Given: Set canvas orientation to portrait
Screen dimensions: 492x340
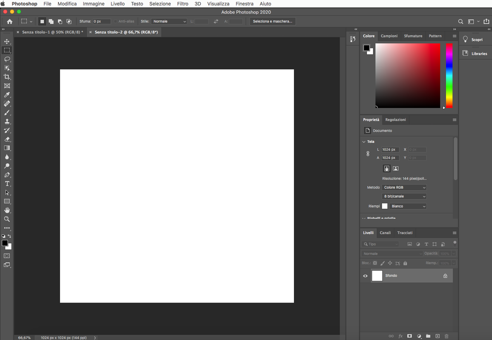Looking at the screenshot, I should 387,168.
